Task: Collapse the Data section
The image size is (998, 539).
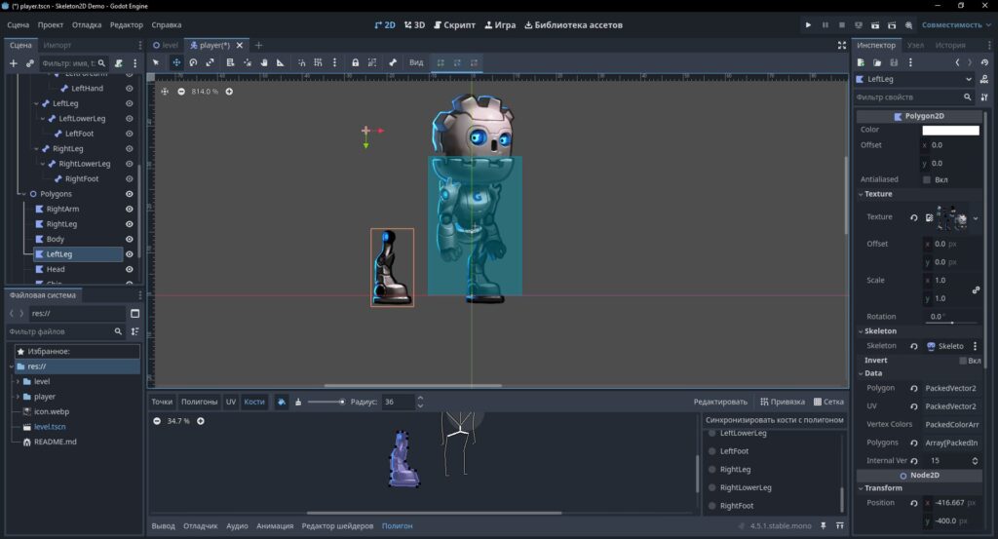Action: tap(861, 373)
